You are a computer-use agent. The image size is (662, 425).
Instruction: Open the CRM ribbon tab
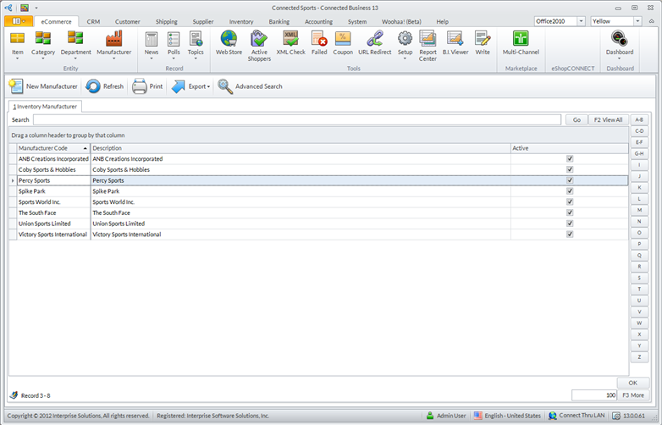[x=93, y=21]
